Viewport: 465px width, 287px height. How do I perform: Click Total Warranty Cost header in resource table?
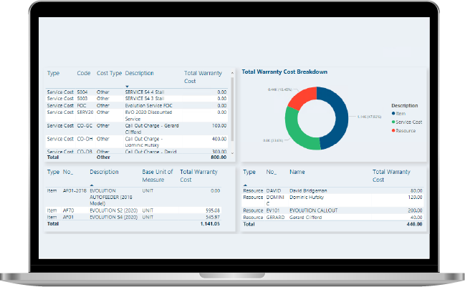[391, 175]
